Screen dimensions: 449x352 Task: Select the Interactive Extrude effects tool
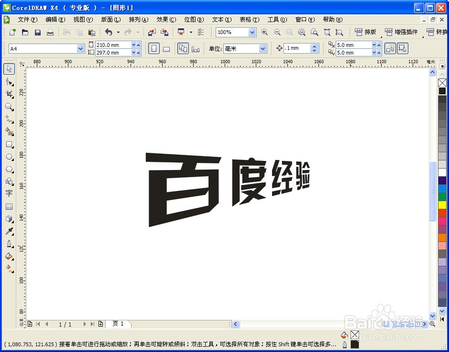coord(9,219)
